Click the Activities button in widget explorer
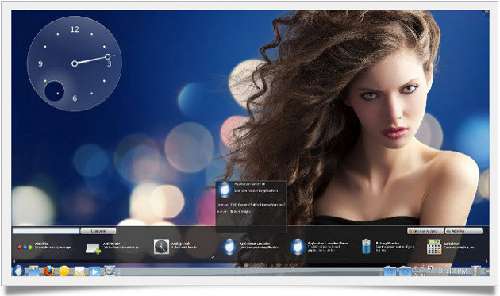The height and width of the screenshot is (296, 500). pyautogui.click(x=463, y=231)
